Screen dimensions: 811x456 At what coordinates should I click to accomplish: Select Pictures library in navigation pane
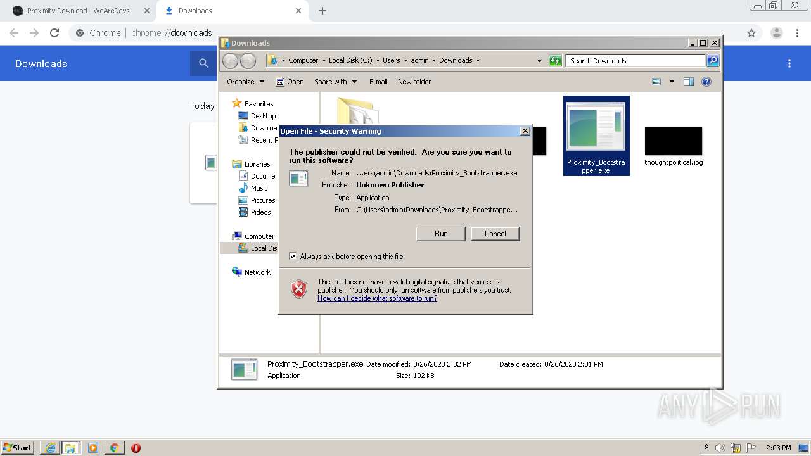(x=257, y=200)
